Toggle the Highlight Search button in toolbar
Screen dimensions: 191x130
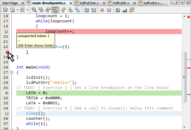pos(55,10)
